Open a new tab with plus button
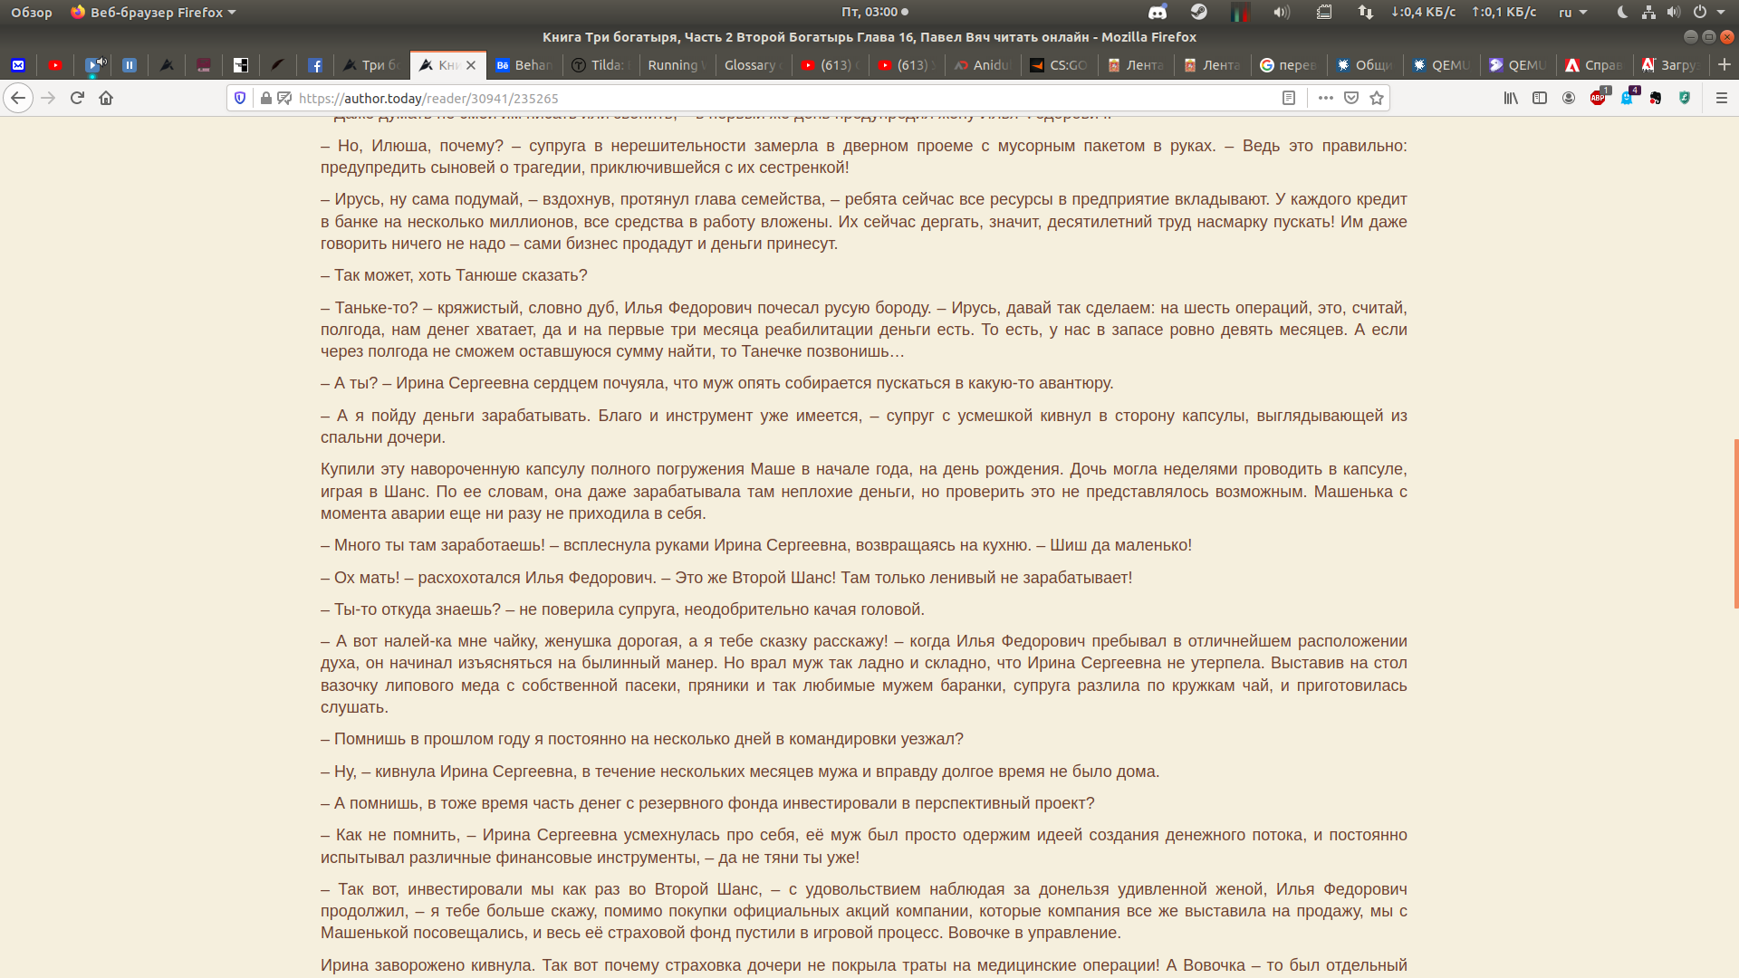 pos(1725,65)
